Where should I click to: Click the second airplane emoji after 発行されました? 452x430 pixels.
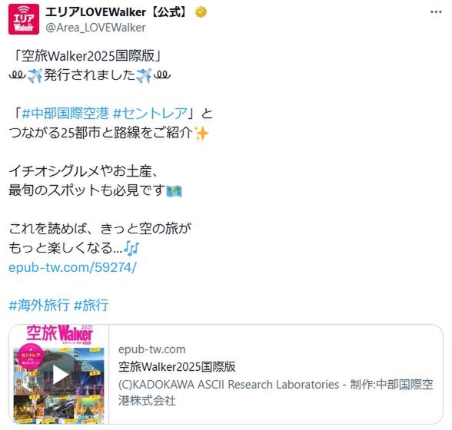tap(144, 75)
